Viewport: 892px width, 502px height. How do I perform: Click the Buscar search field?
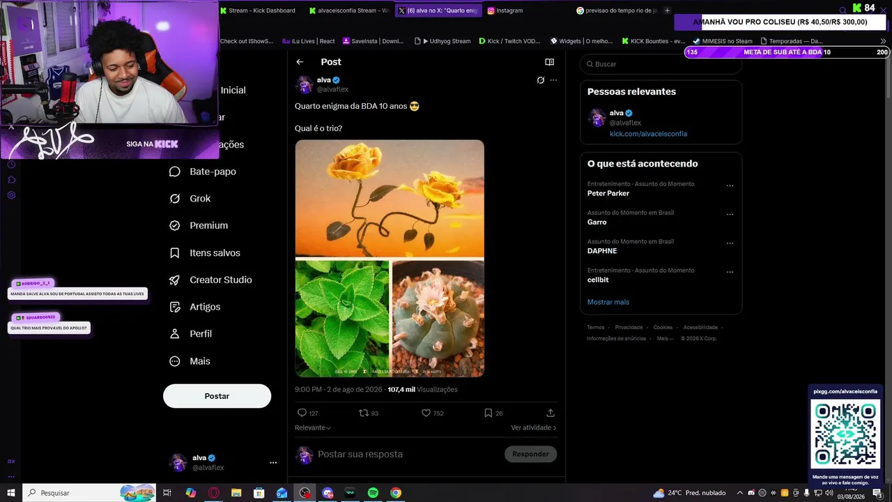click(x=661, y=64)
